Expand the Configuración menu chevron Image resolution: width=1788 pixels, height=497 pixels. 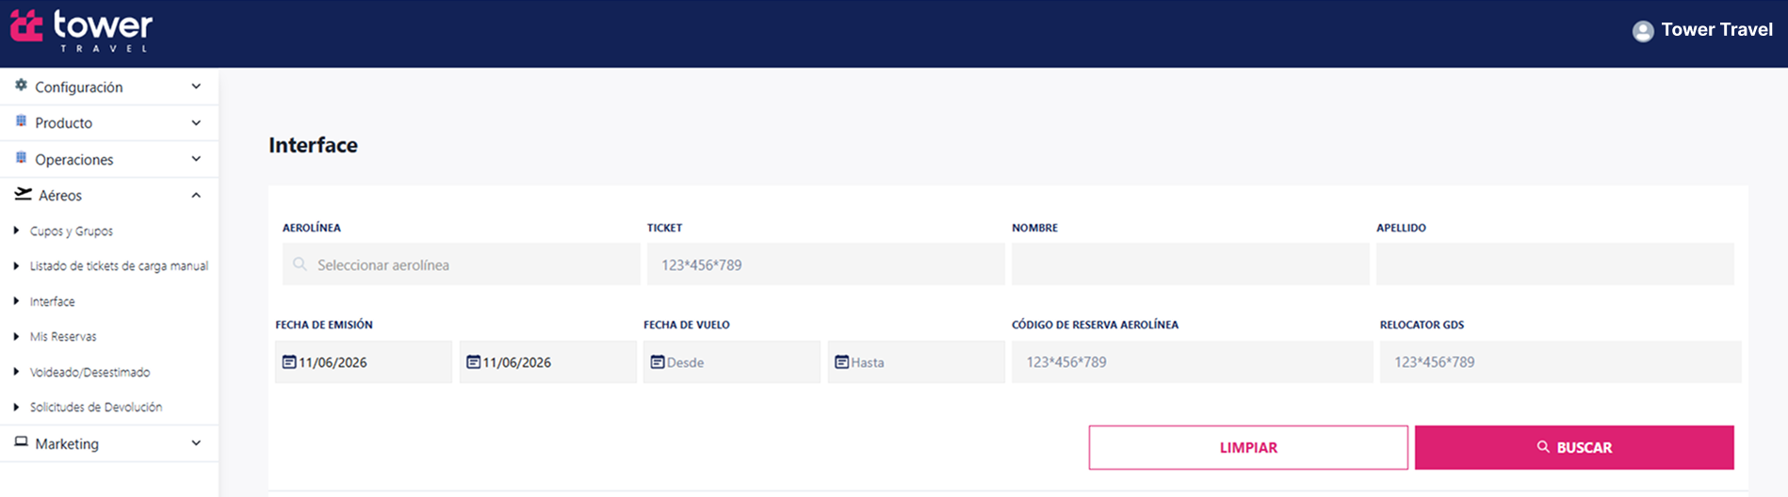coord(196,87)
